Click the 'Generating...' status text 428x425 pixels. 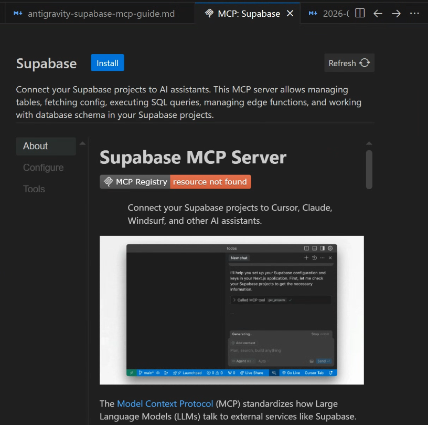tap(242, 334)
